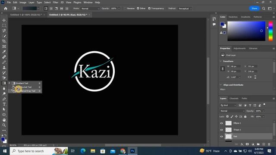Select the Hand tool
Viewport: 276px width, 155px height.
tap(4, 120)
